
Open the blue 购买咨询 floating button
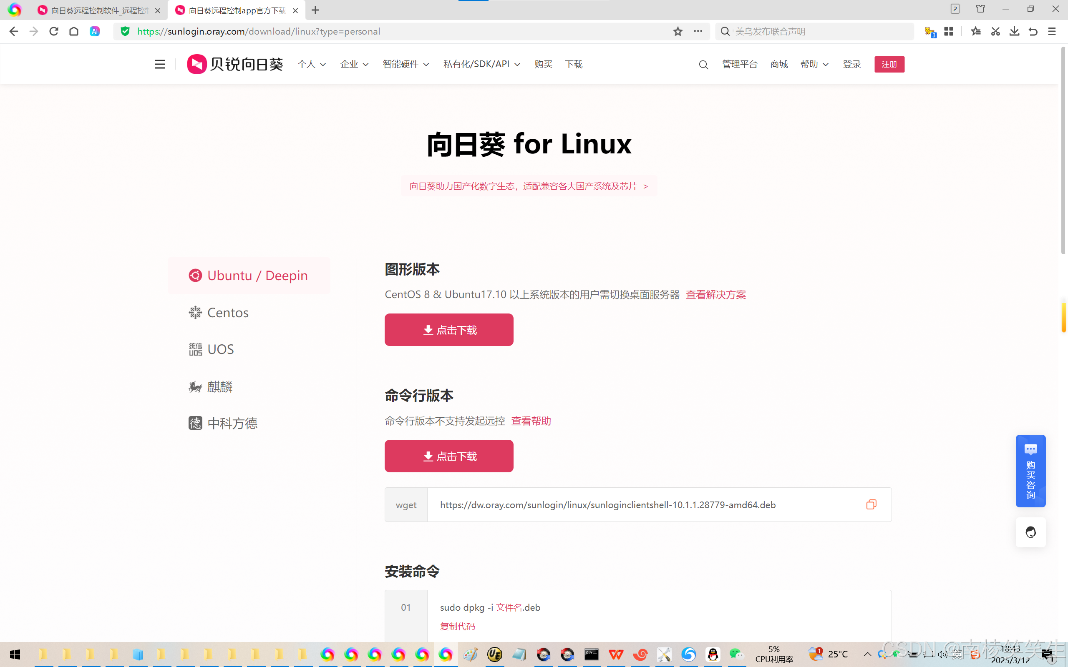click(x=1030, y=471)
